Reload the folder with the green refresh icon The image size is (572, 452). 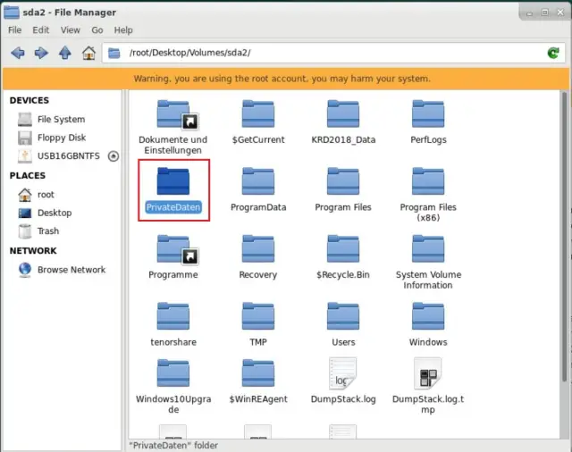coord(554,54)
